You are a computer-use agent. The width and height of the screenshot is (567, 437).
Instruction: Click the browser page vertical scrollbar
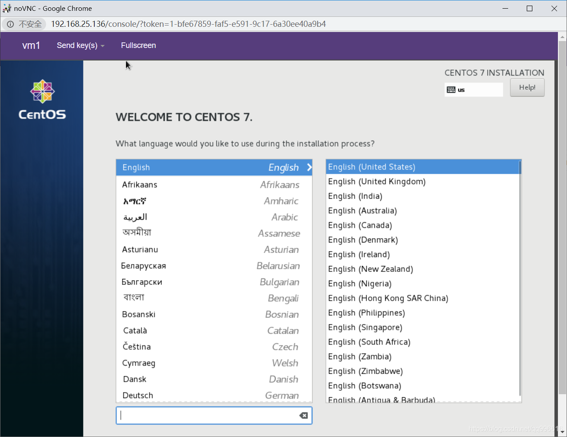(562, 217)
